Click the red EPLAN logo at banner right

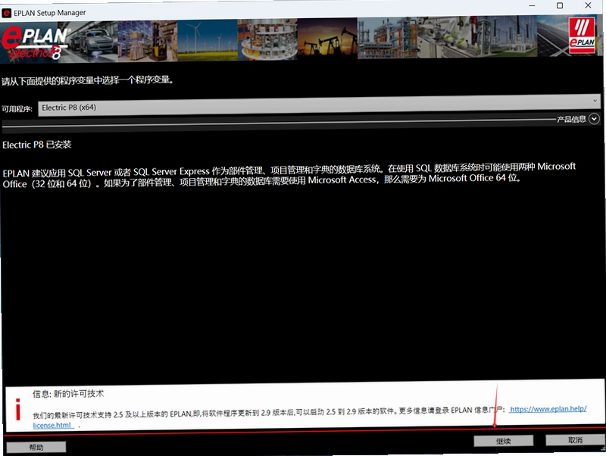[x=582, y=36]
